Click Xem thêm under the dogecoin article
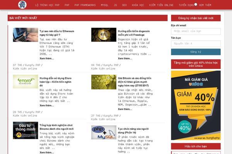Image resolution: width=232 pixels, height=154 pixels. [125, 59]
